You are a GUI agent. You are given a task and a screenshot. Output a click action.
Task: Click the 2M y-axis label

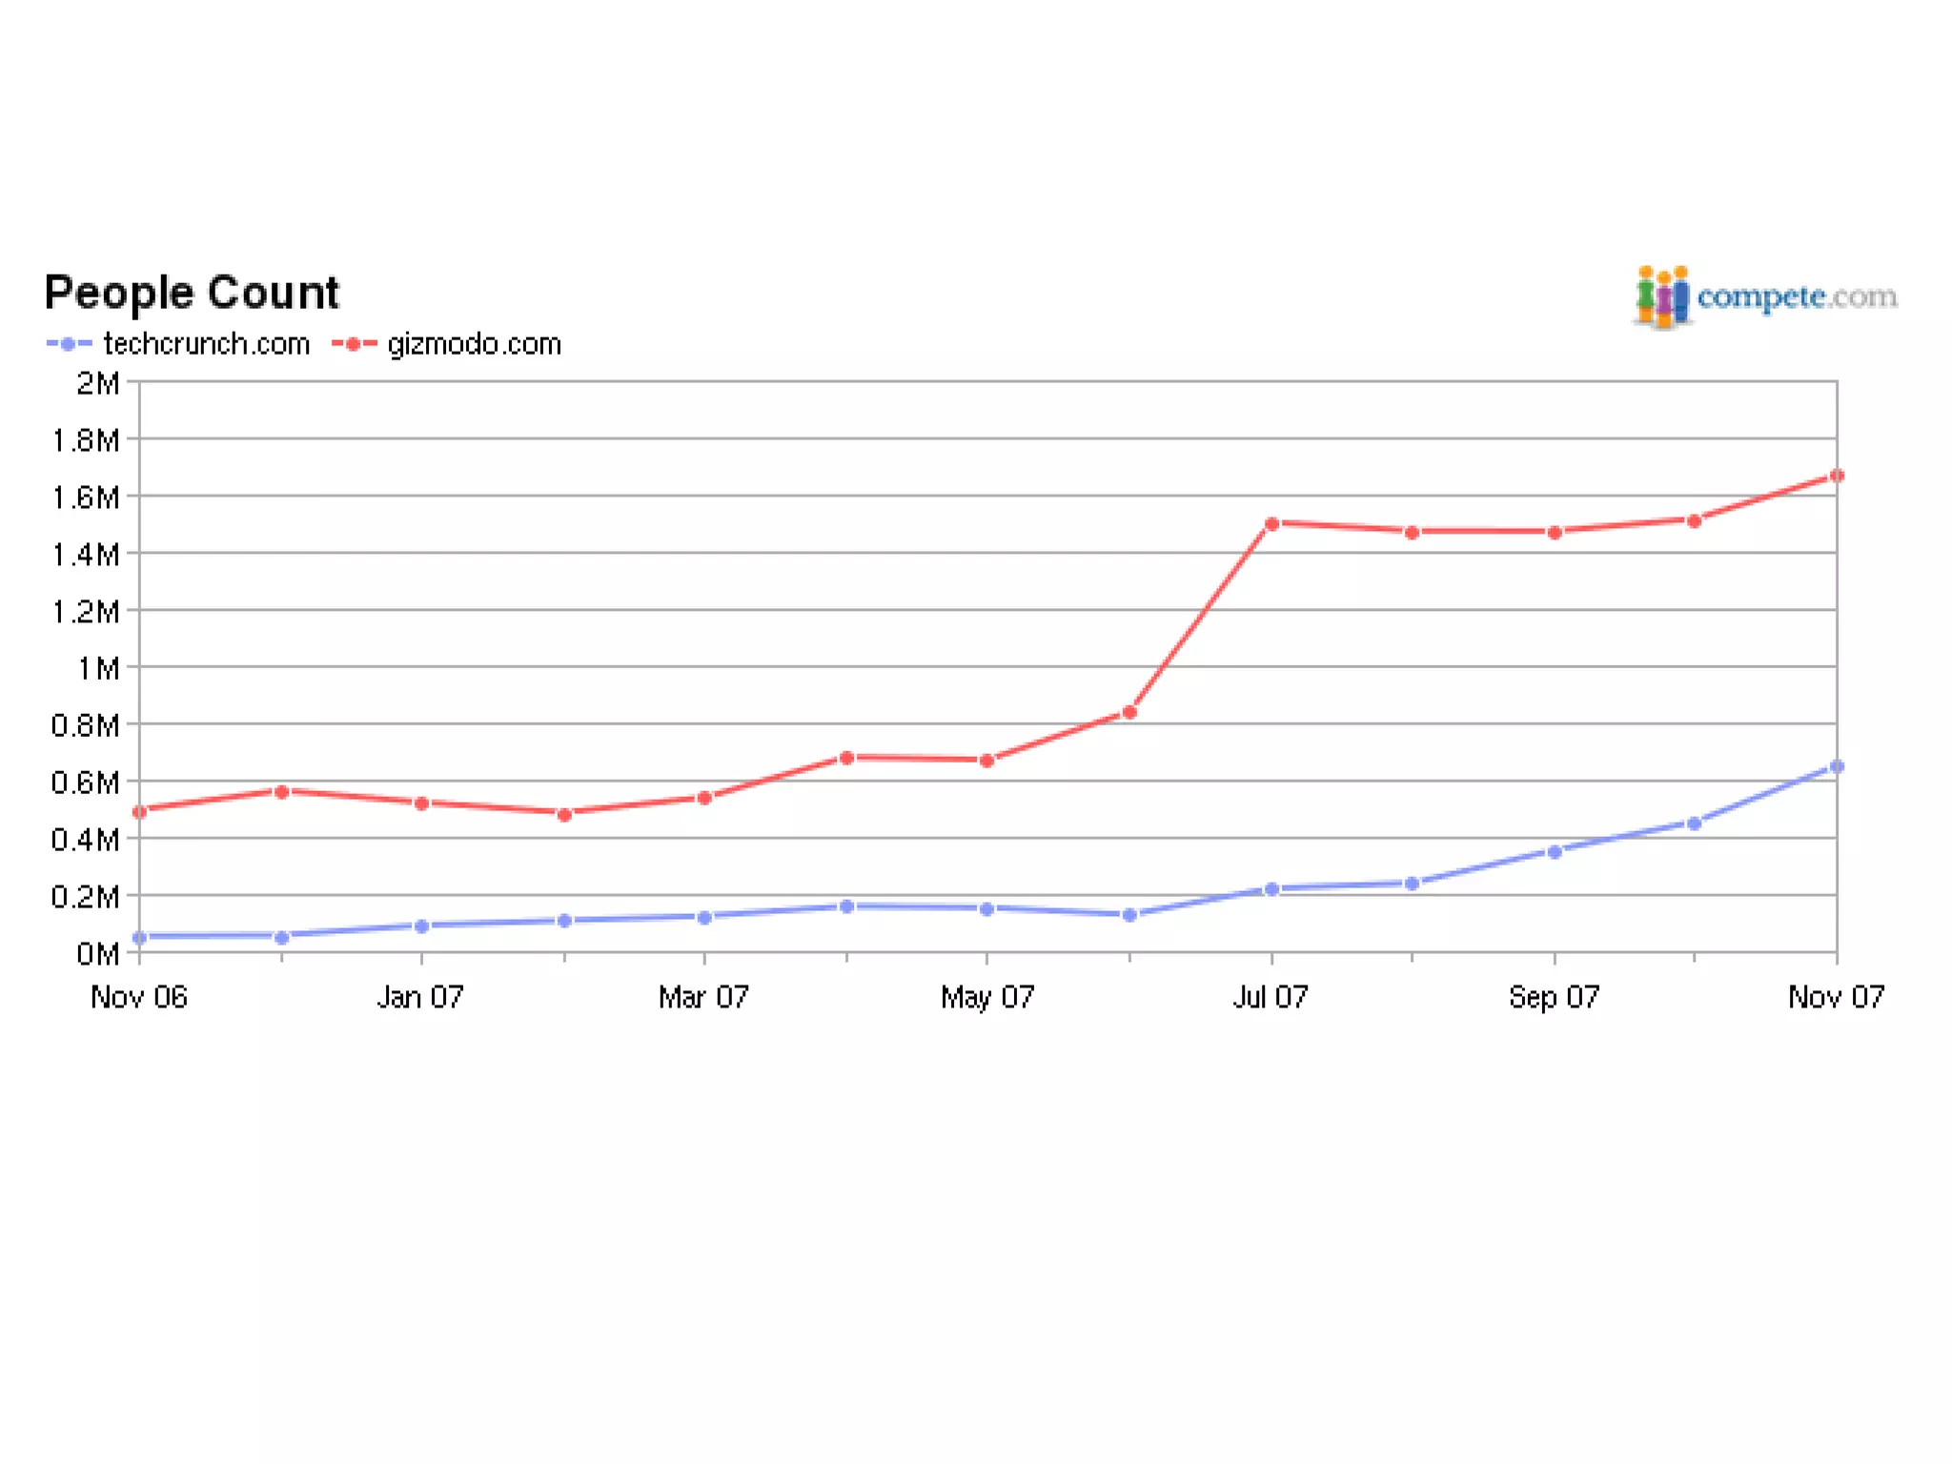(x=97, y=383)
